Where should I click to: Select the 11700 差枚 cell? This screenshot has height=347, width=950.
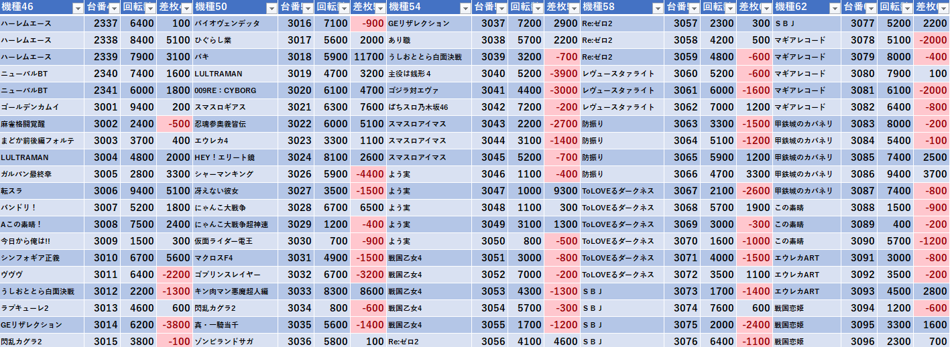coord(368,57)
